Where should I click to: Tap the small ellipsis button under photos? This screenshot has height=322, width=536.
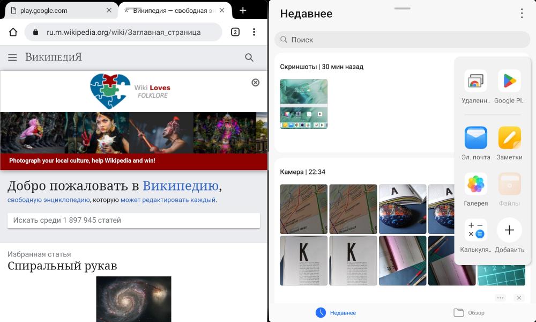point(501,298)
